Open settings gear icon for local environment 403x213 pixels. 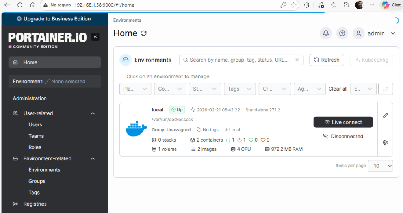coord(385,142)
